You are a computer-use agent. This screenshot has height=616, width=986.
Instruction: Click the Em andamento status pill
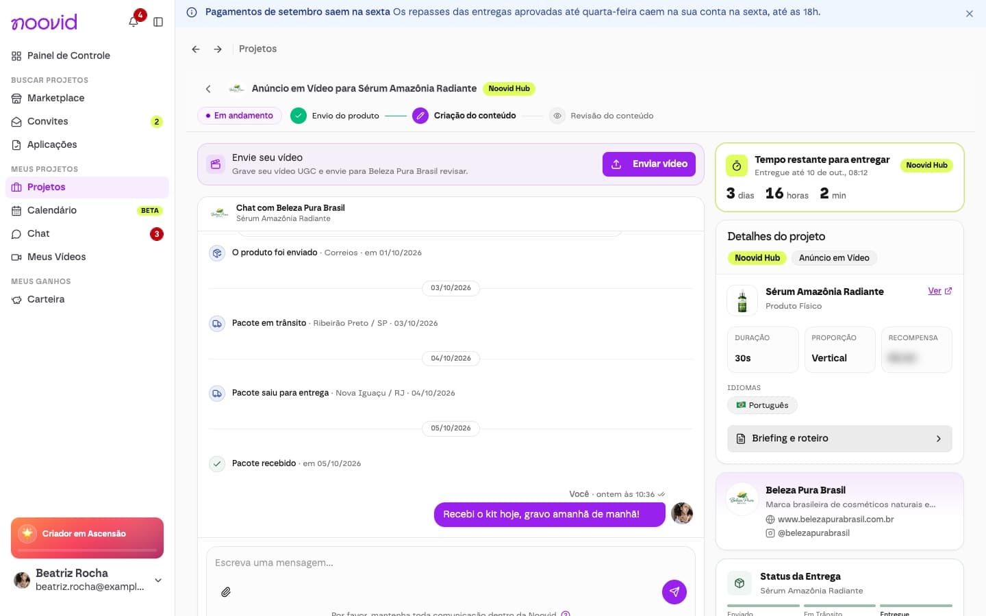coord(239,116)
